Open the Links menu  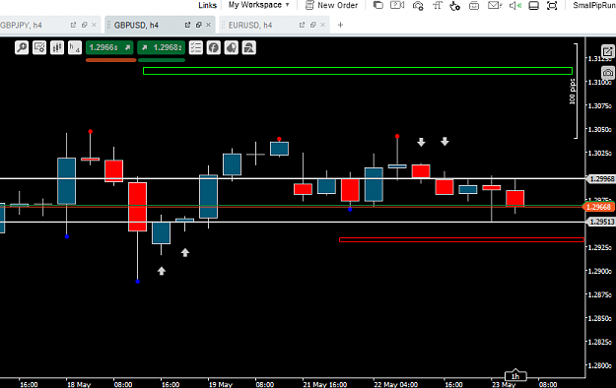coord(207,5)
